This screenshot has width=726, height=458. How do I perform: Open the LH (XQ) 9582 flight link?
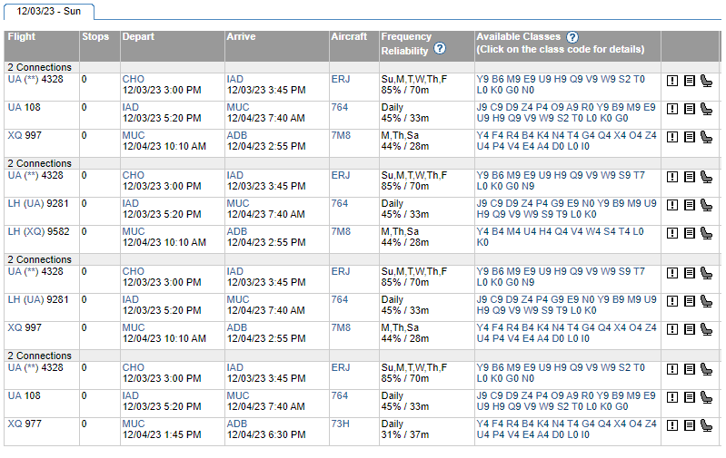click(x=37, y=231)
